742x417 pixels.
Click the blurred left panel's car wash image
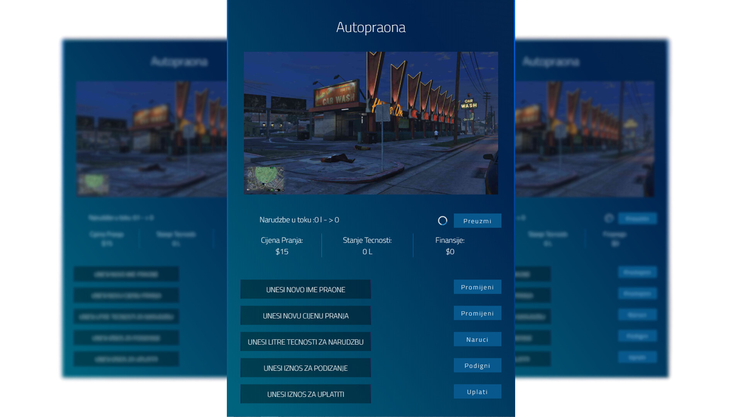(151, 139)
